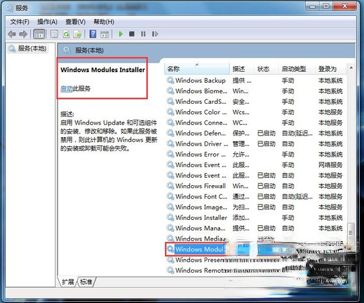Click the vertical scrollbar thumb in service list

[x=351, y=233]
